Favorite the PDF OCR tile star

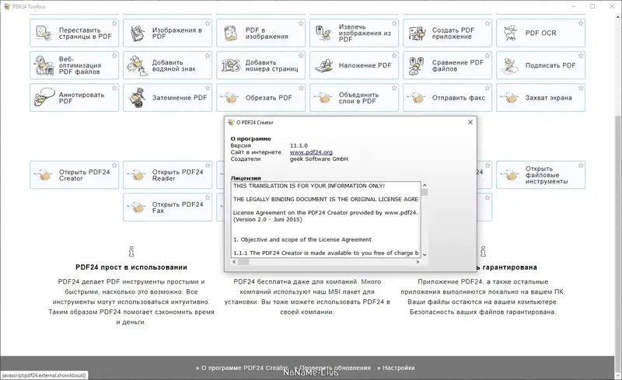[581, 23]
